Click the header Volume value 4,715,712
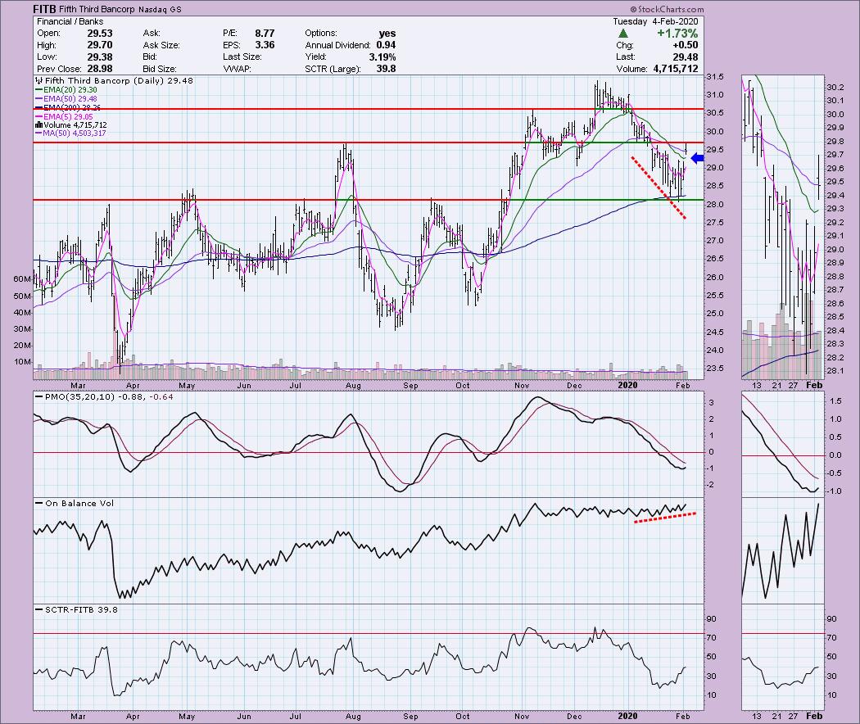The height and width of the screenshot is (724, 860). pyautogui.click(x=675, y=69)
